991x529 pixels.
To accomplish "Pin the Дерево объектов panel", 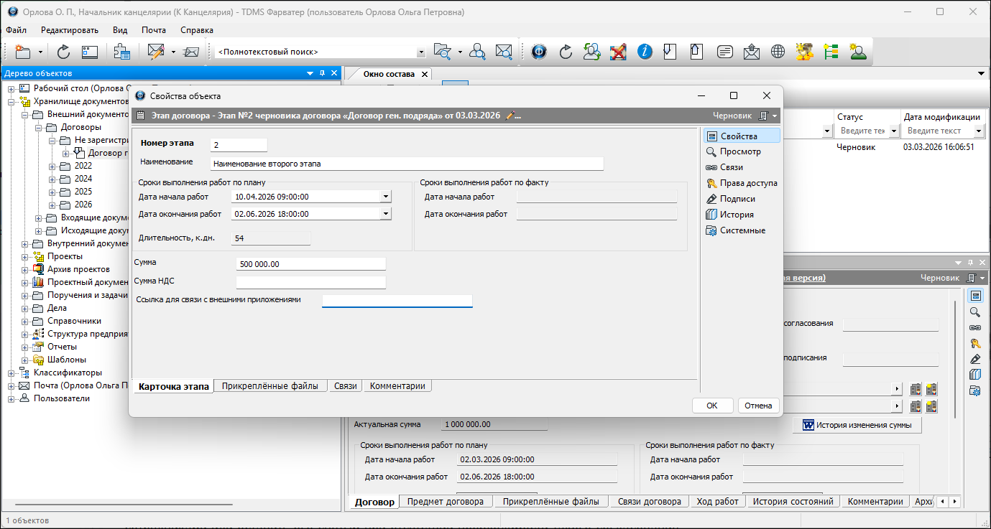I will click(x=323, y=73).
